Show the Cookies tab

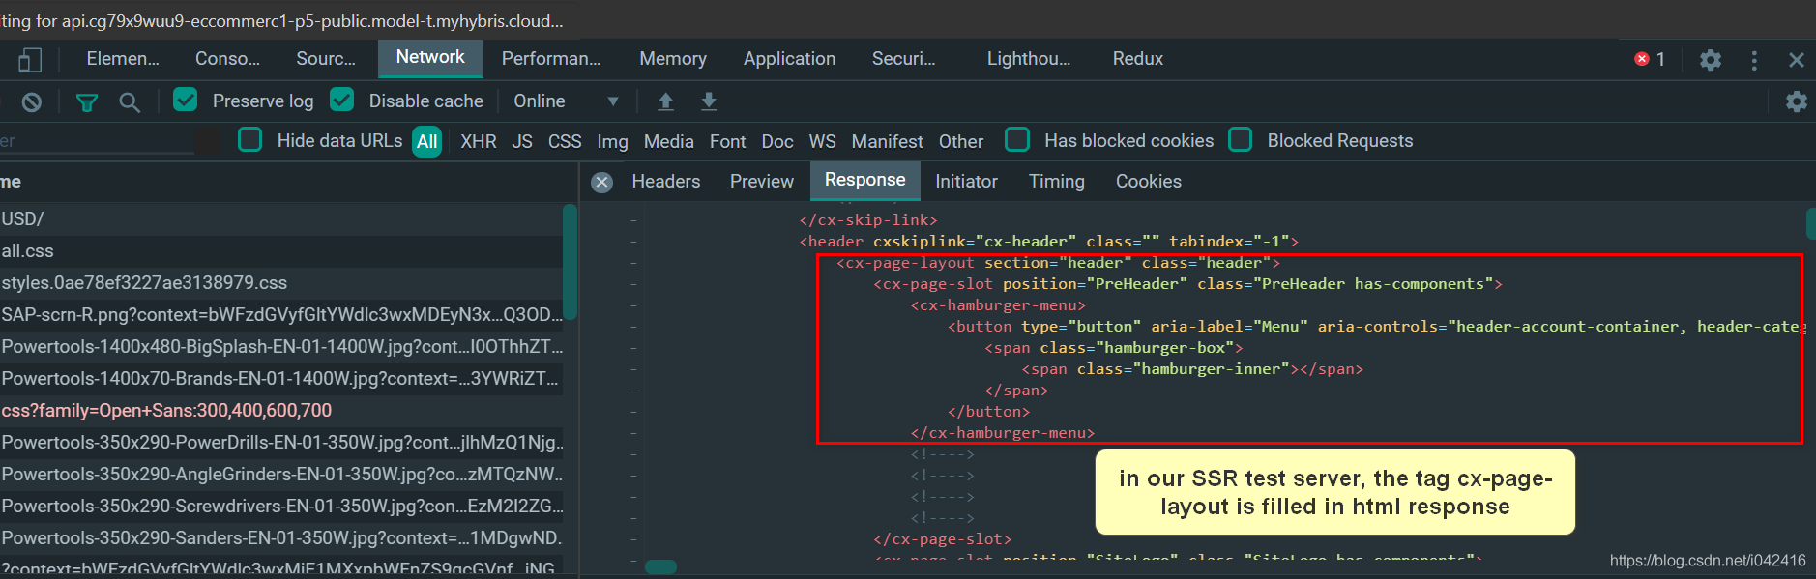pos(1148,182)
